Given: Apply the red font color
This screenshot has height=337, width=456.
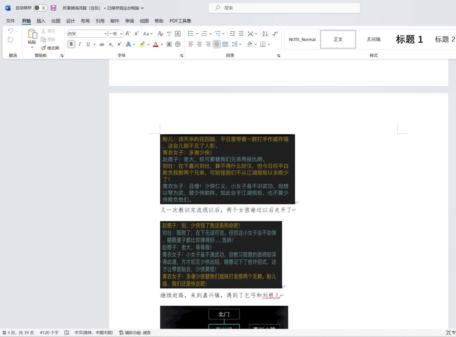Looking at the screenshot, I should (156, 44).
